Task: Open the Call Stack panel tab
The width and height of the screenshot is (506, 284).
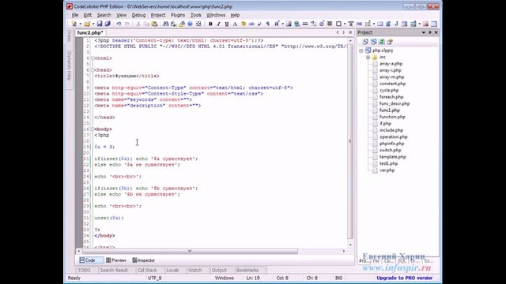Action: click(147, 270)
